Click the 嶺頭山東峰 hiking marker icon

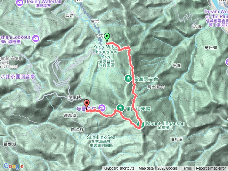[120, 108]
